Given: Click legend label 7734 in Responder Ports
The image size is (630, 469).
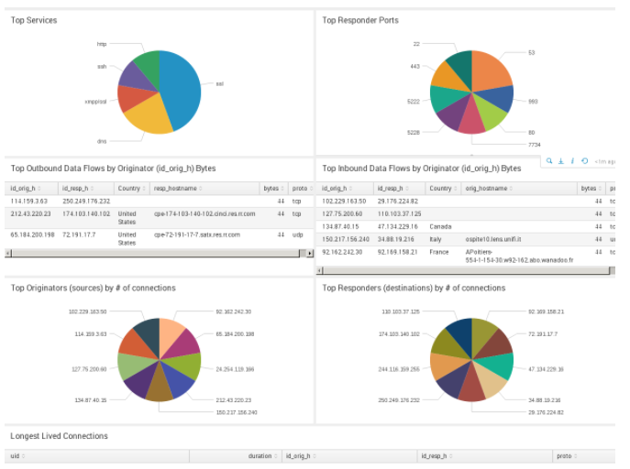Looking at the screenshot, I should pyautogui.click(x=535, y=145).
